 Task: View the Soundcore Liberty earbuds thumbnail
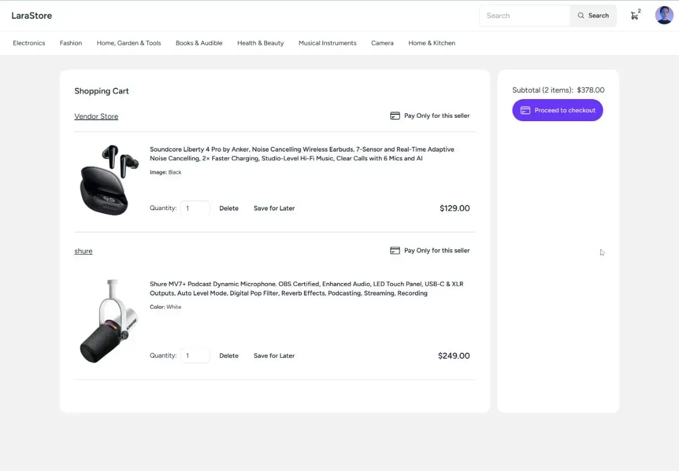click(108, 180)
